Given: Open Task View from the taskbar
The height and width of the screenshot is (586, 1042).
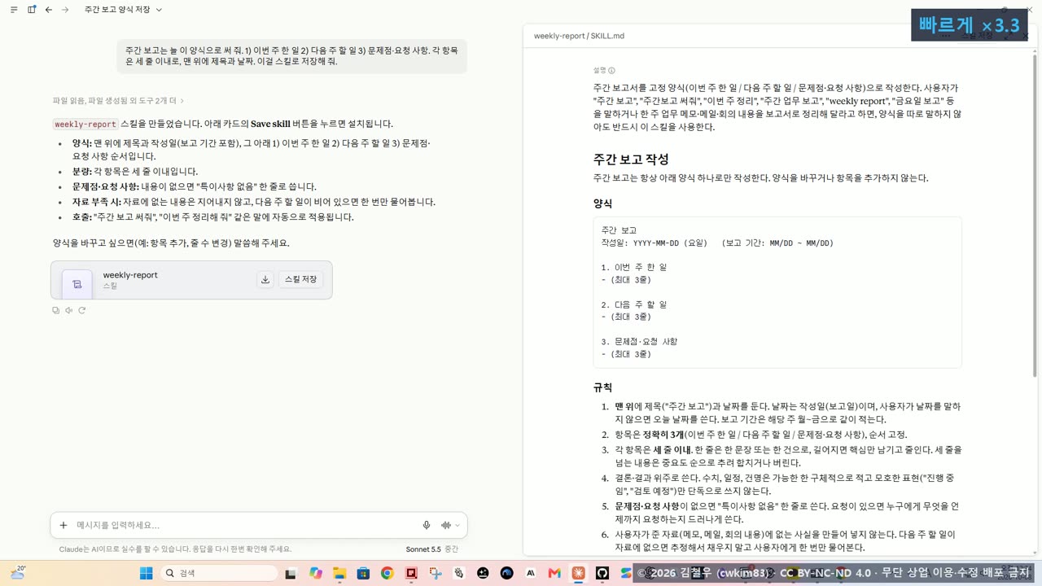Looking at the screenshot, I should [291, 573].
